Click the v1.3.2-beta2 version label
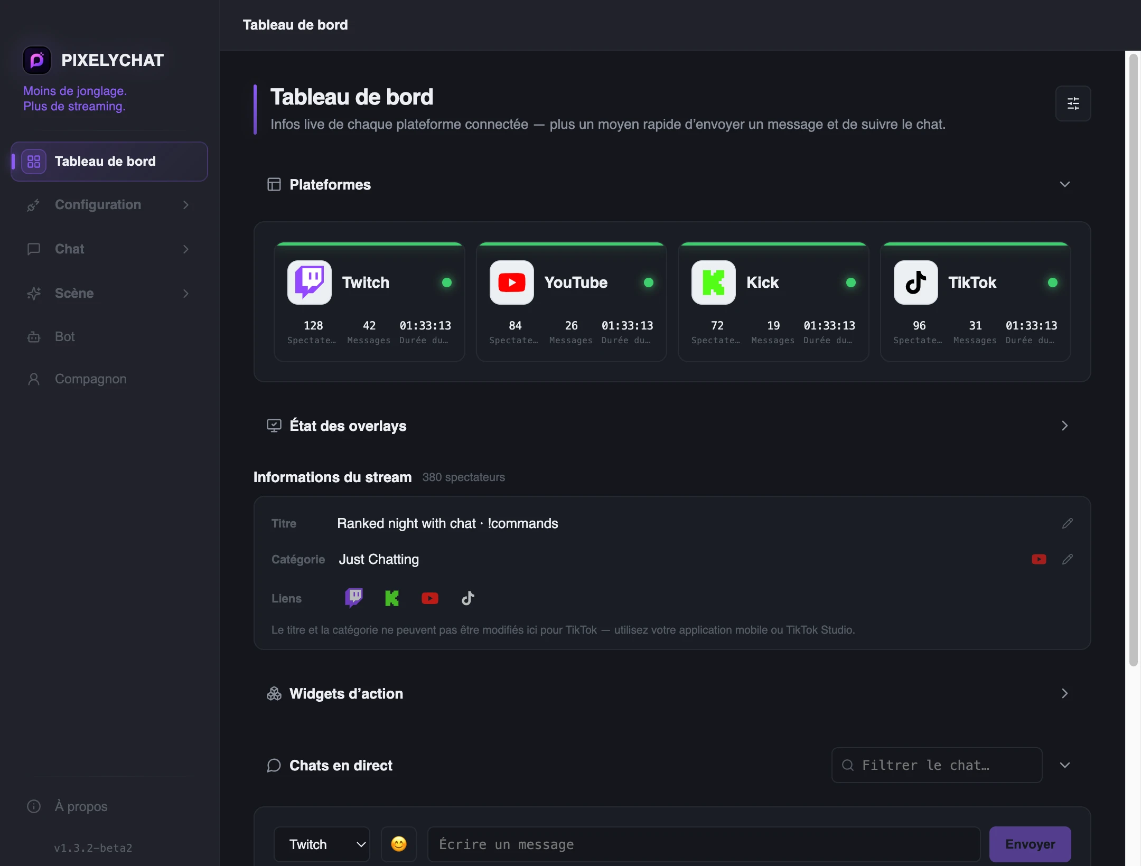Viewport: 1141px width, 866px height. pyautogui.click(x=93, y=848)
